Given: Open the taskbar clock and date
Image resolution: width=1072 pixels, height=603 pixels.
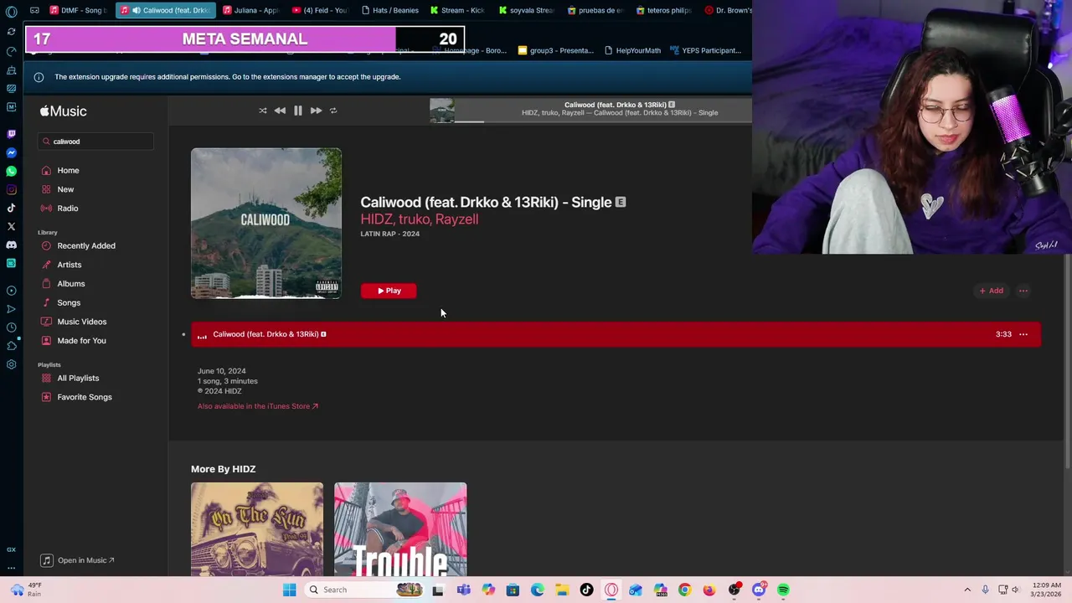Looking at the screenshot, I should point(1047,590).
